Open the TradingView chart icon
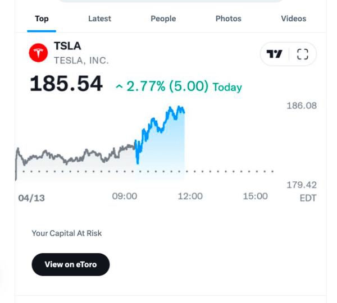Viewport: 337px width, 303px height. pos(275,54)
